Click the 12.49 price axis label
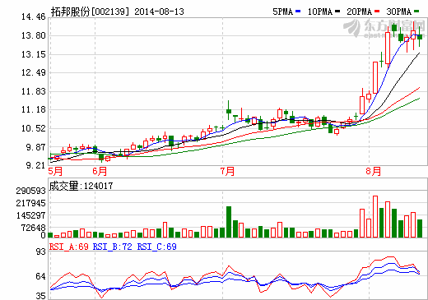 pyautogui.click(x=34, y=73)
